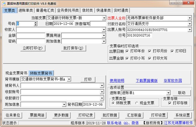
Task: Select the 业务委托书类 tab
Action: click(68, 10)
